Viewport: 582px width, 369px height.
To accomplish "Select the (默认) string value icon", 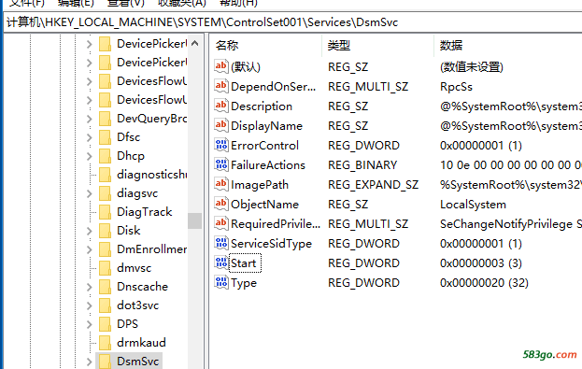I will pos(221,67).
